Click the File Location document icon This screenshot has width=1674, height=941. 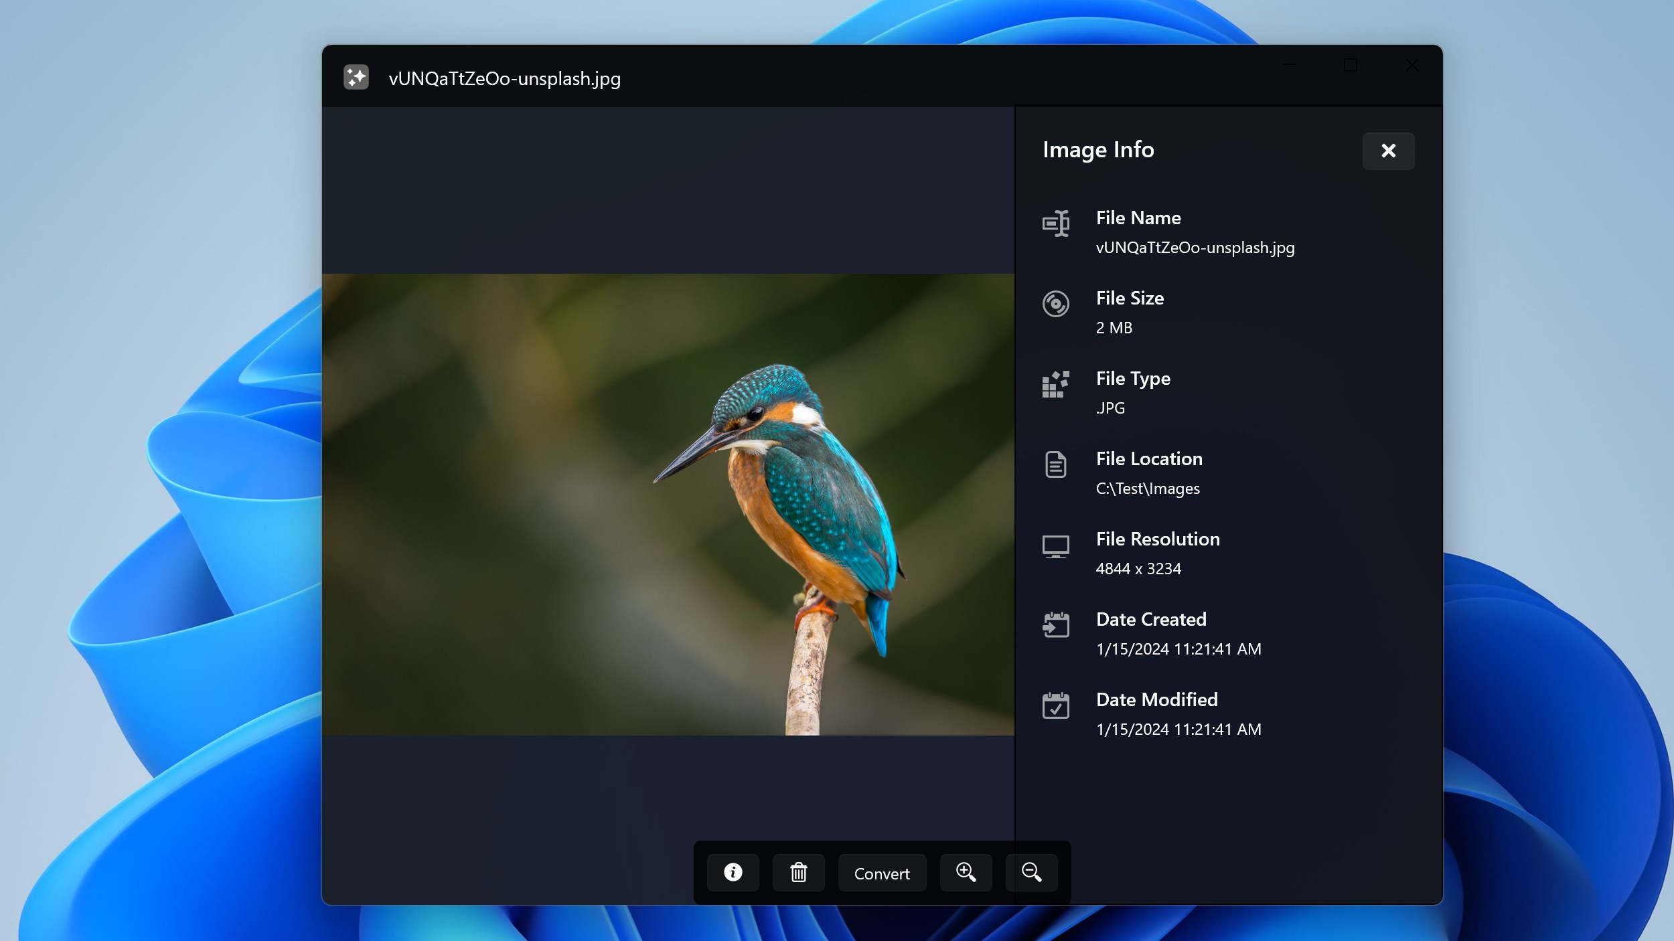coord(1056,464)
